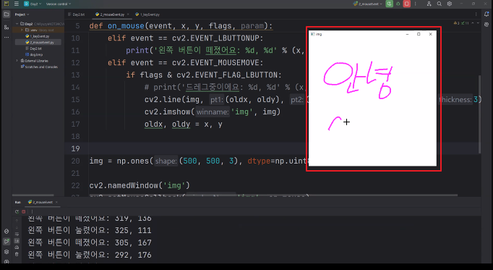Open Code With Me user icon
493x270 pixels.
429,4
